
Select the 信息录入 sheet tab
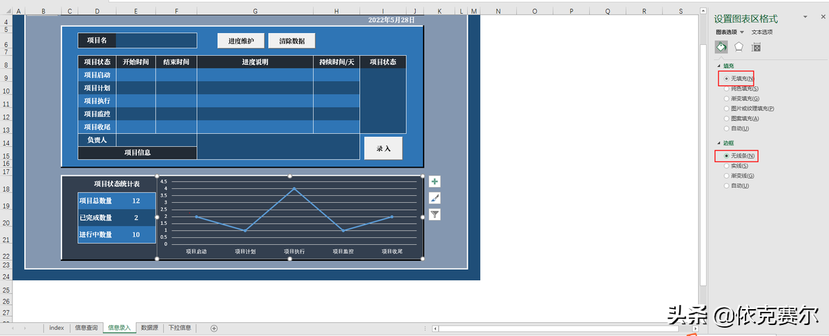click(x=118, y=328)
